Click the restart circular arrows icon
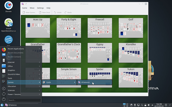 (x=4, y=94)
